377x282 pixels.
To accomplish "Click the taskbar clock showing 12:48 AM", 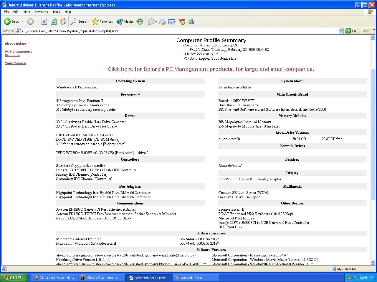I will 366,278.
